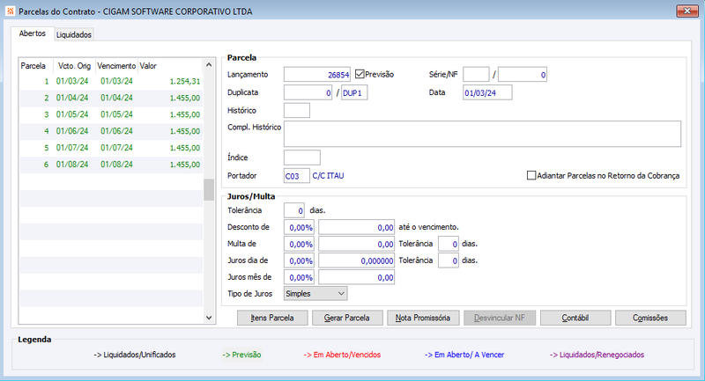Click the parcel list scrollbar thumb
This screenshot has width=705, height=381.
209,190
